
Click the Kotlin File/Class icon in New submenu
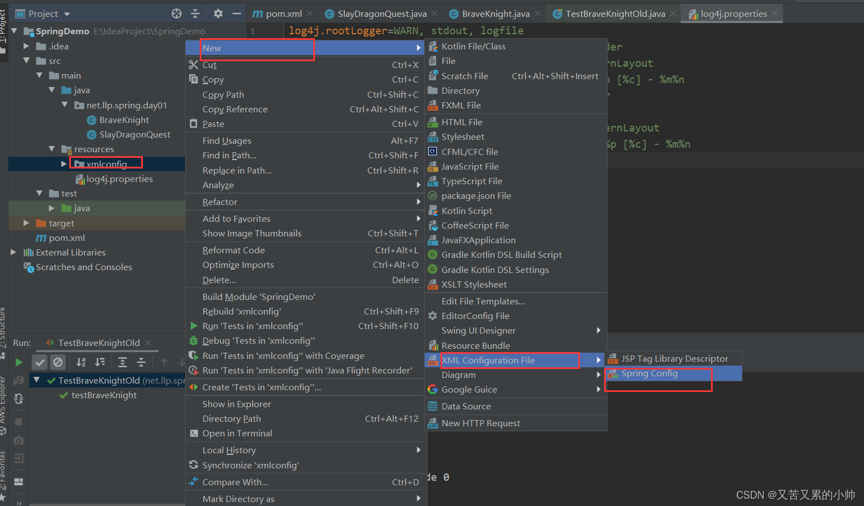[433, 46]
